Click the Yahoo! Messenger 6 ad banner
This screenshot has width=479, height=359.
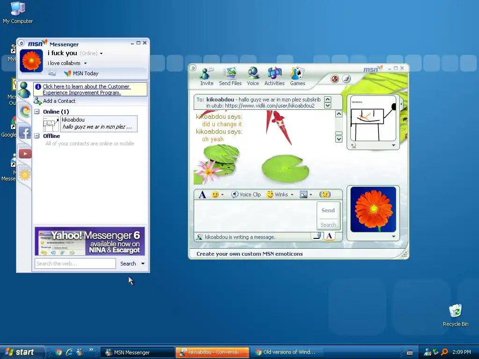coord(90,241)
